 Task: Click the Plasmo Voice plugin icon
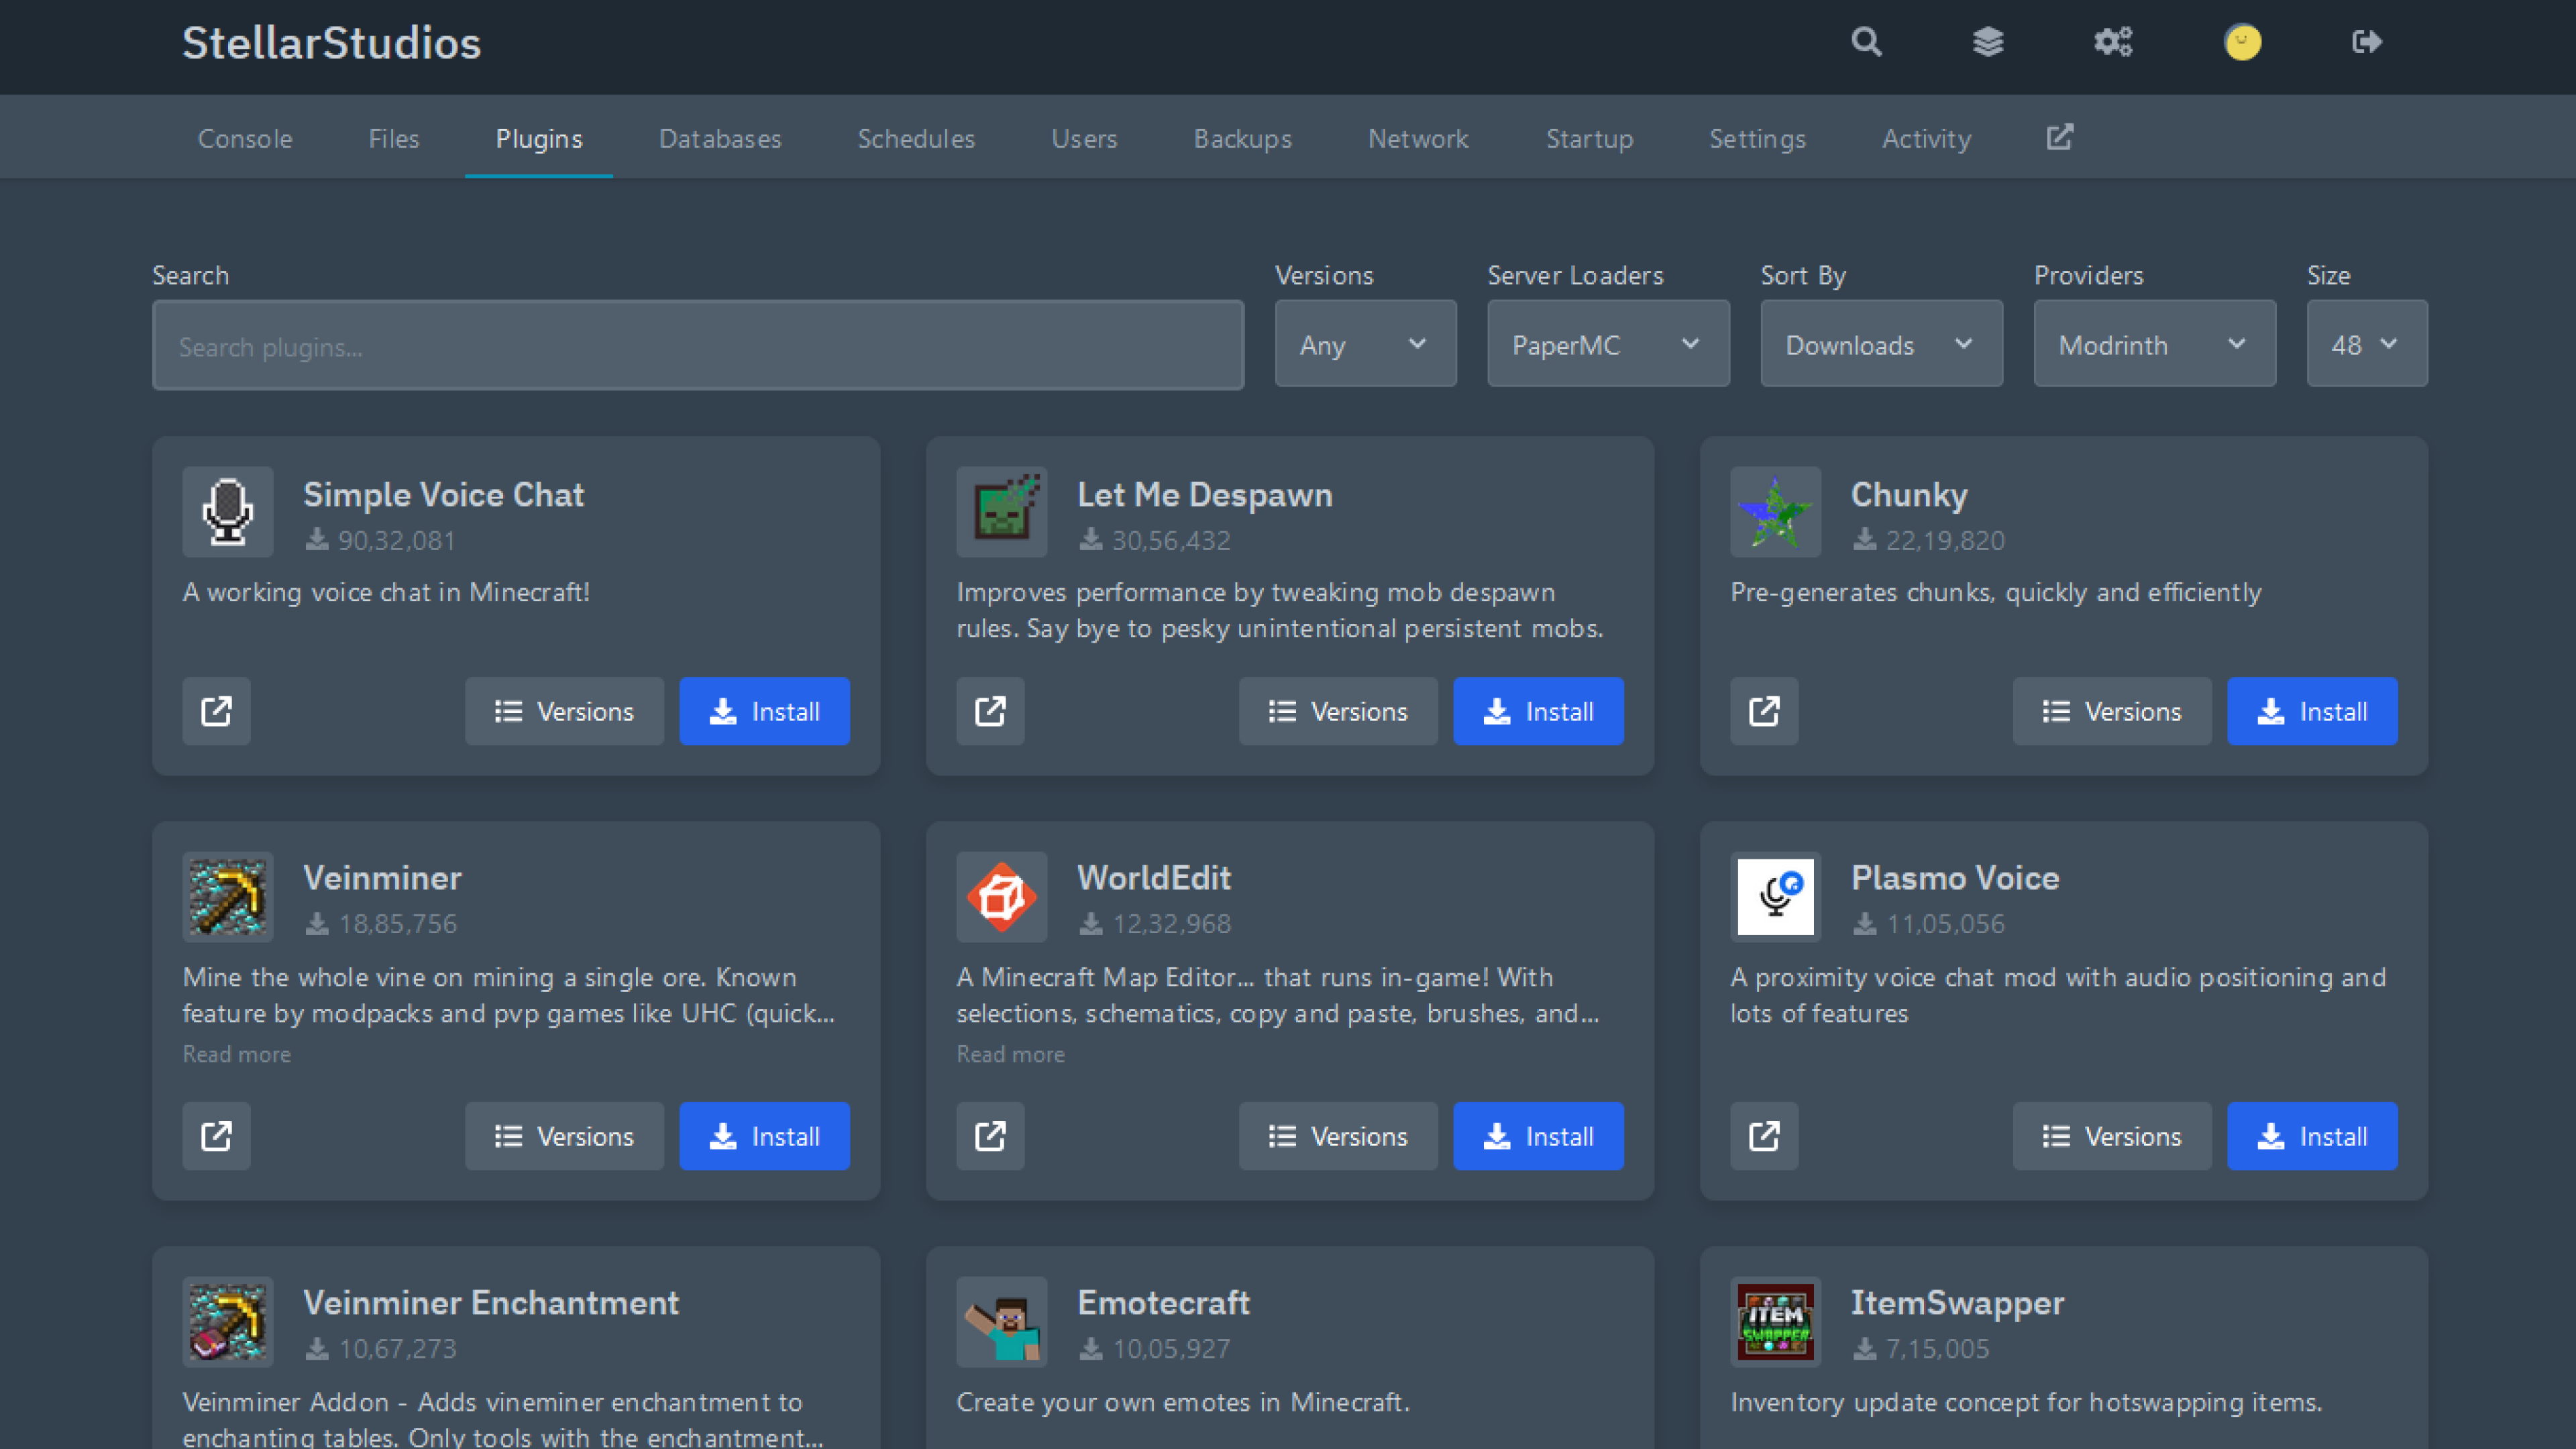point(1775,897)
